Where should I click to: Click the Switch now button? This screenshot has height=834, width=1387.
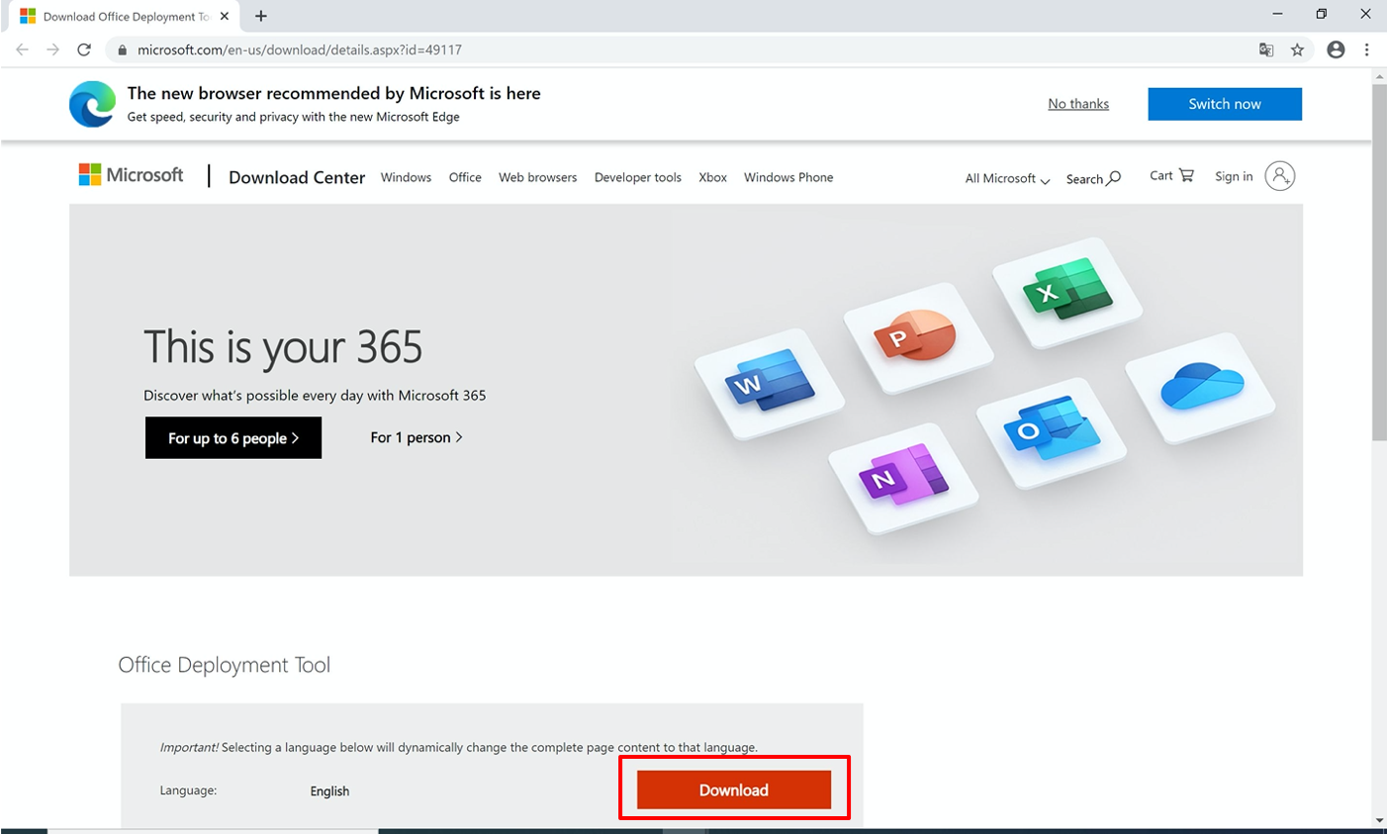(x=1225, y=104)
